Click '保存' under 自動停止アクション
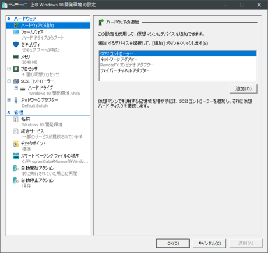 coord(26,186)
